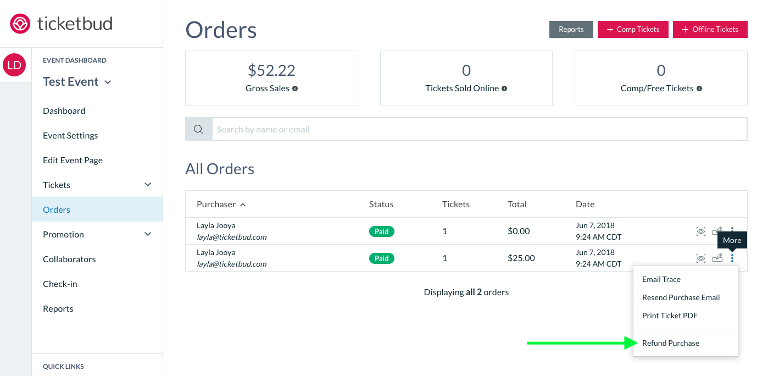768x376 pixels.
Task: Click the Offline Tickets button
Action: pyautogui.click(x=710, y=29)
